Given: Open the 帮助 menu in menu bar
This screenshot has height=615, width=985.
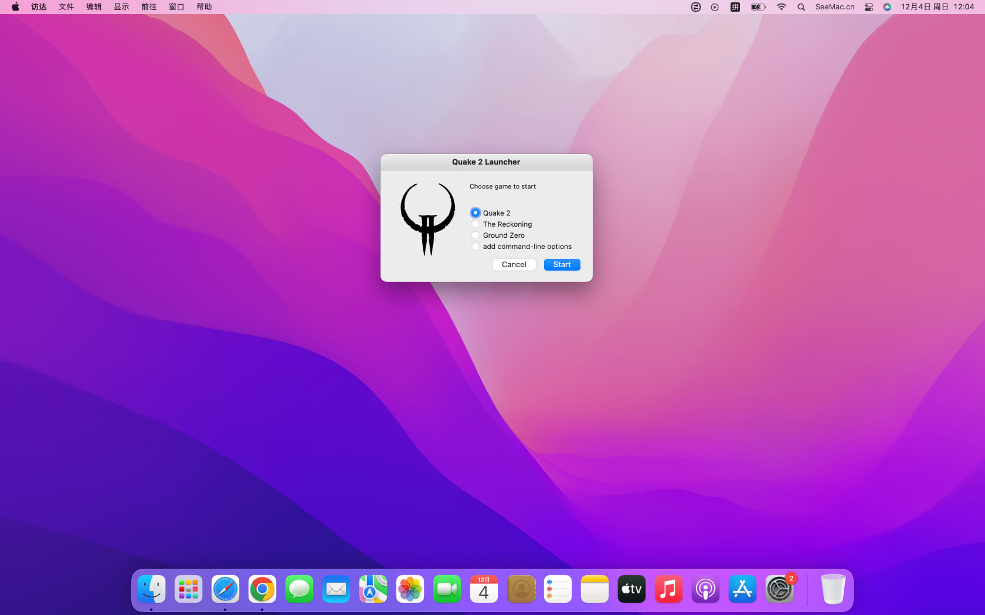Looking at the screenshot, I should 204,7.
